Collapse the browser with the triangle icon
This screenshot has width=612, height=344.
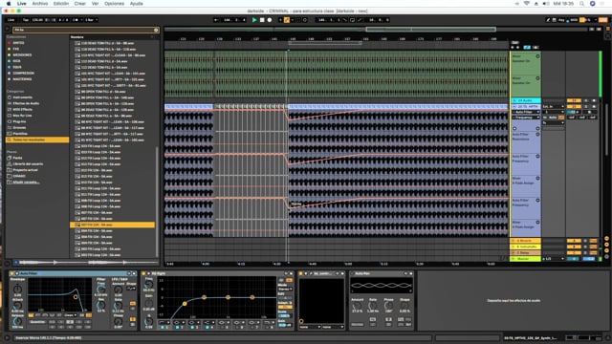(8, 30)
